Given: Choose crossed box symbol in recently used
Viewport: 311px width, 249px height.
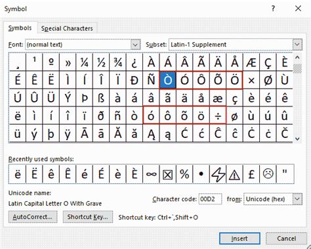Looking at the screenshot, I should point(168,174).
